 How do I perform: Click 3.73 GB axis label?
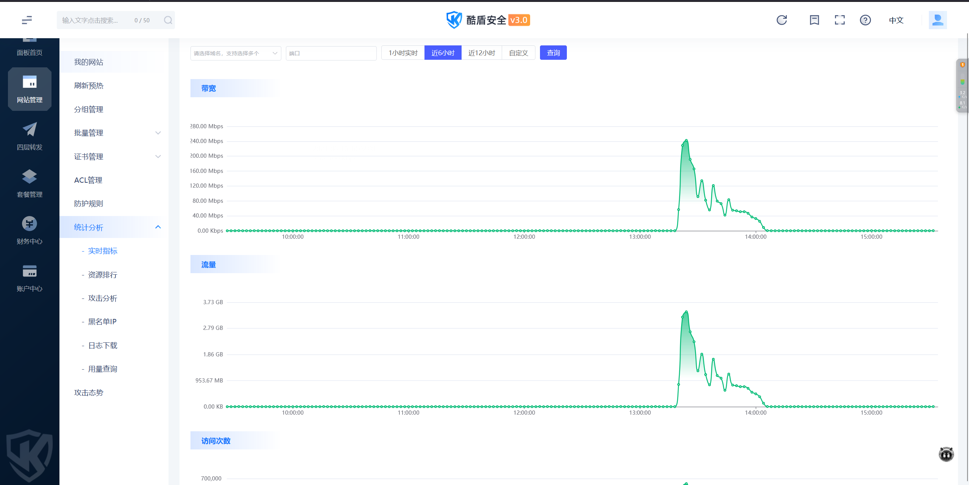pos(213,302)
